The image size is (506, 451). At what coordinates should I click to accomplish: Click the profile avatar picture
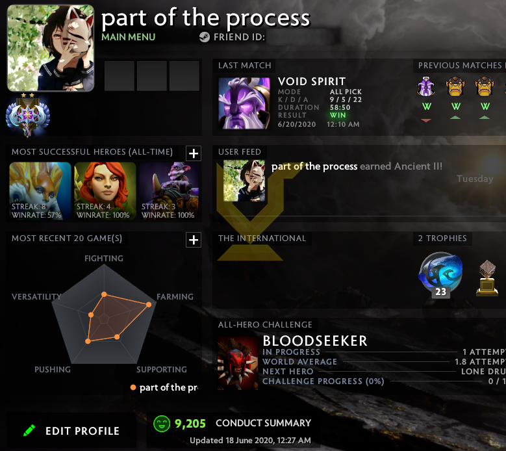tap(51, 48)
